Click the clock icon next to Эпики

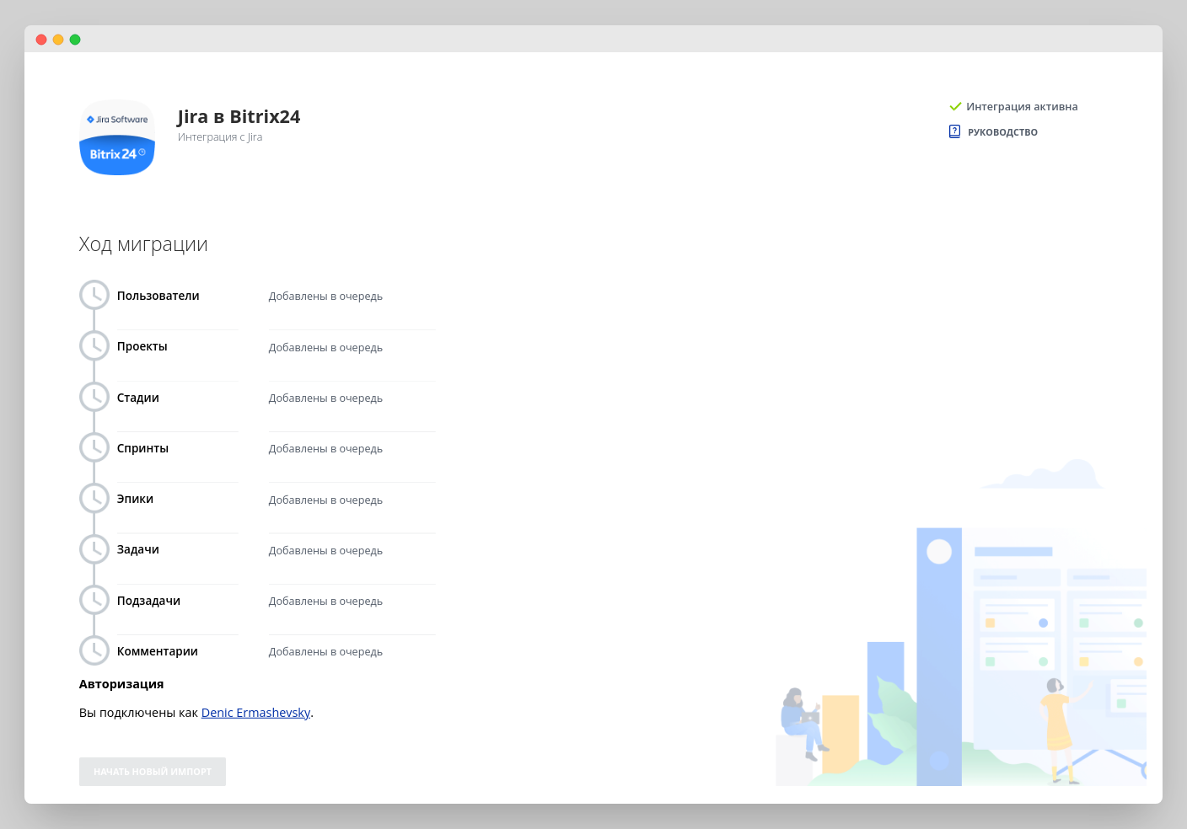(94, 498)
